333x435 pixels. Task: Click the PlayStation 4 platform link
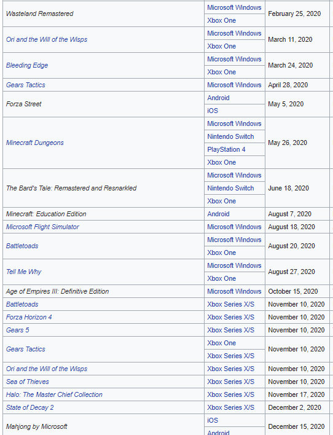click(226, 149)
